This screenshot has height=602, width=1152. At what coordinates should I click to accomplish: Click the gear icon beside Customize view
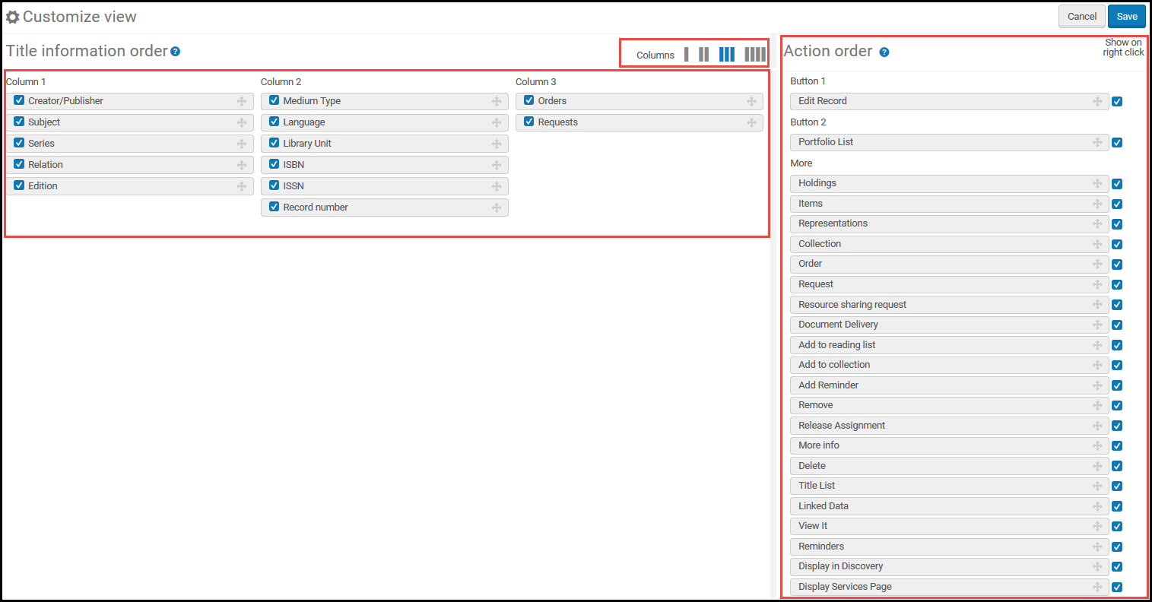click(x=13, y=17)
